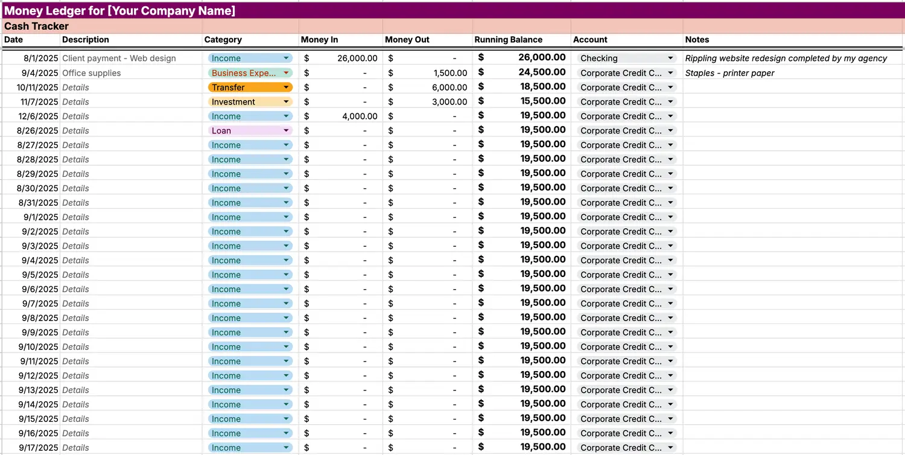Select the 15,500.00 running balance cell
The image size is (905, 455).
point(522,101)
